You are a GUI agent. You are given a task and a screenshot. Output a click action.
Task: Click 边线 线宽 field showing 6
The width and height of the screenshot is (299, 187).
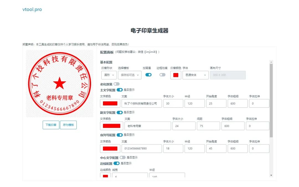pos(130,175)
